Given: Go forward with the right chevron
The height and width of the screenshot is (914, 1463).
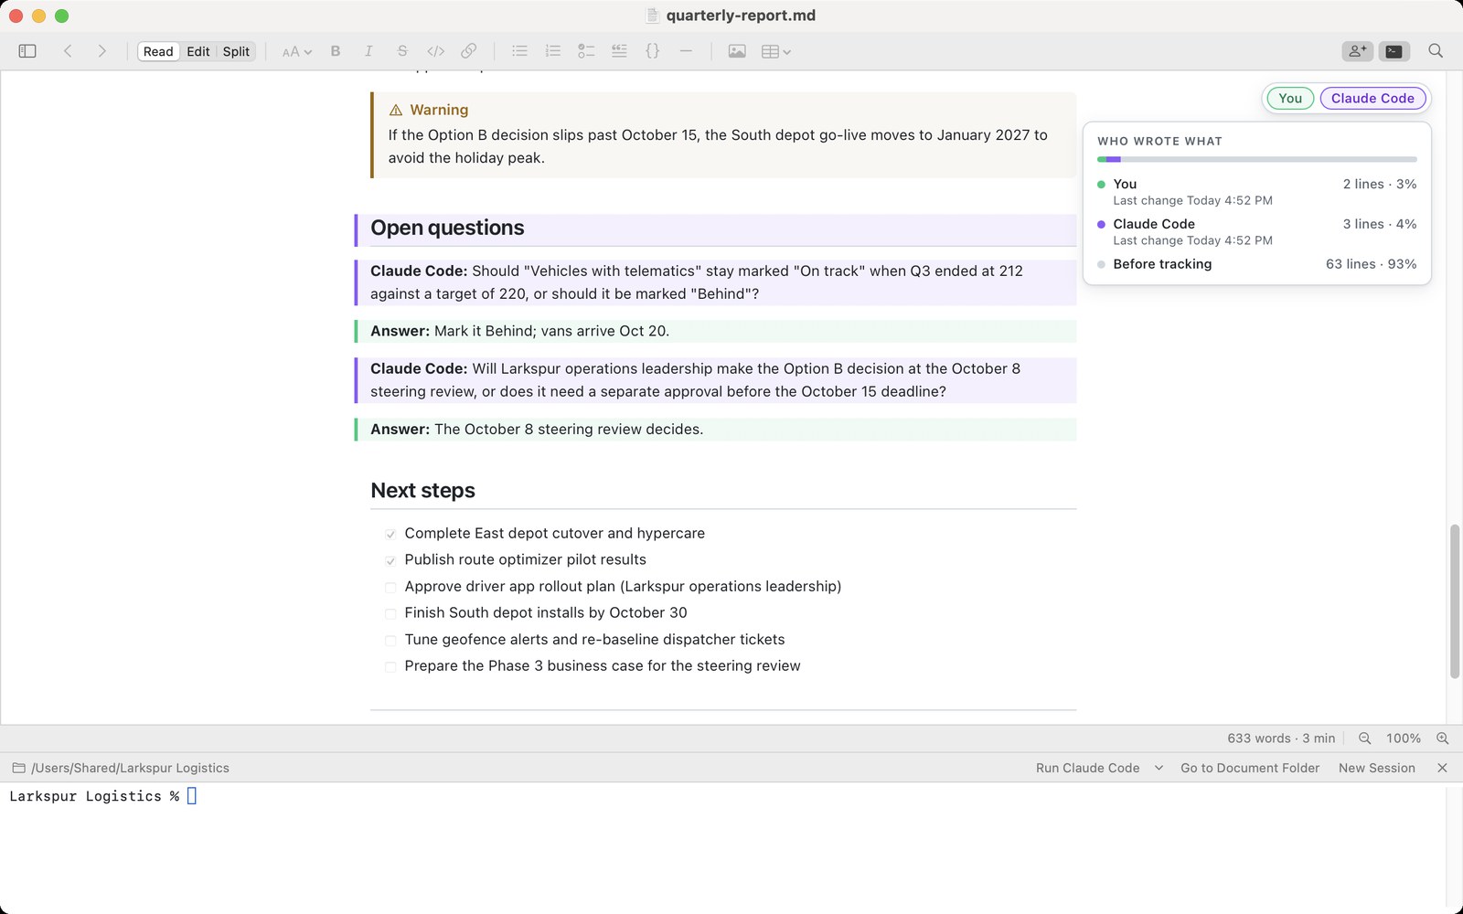Looking at the screenshot, I should click(x=101, y=51).
